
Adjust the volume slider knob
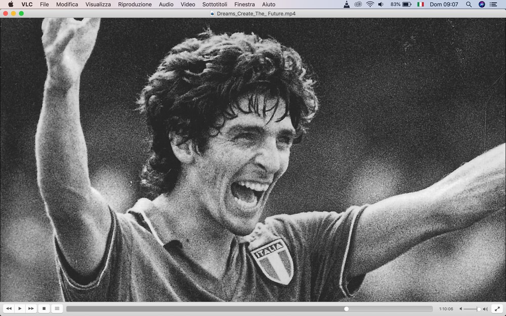479,309
